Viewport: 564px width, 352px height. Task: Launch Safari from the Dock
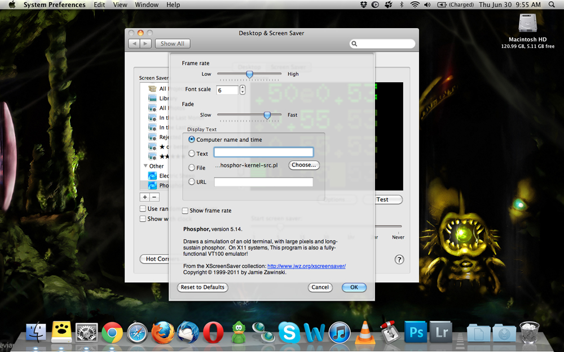click(x=137, y=332)
